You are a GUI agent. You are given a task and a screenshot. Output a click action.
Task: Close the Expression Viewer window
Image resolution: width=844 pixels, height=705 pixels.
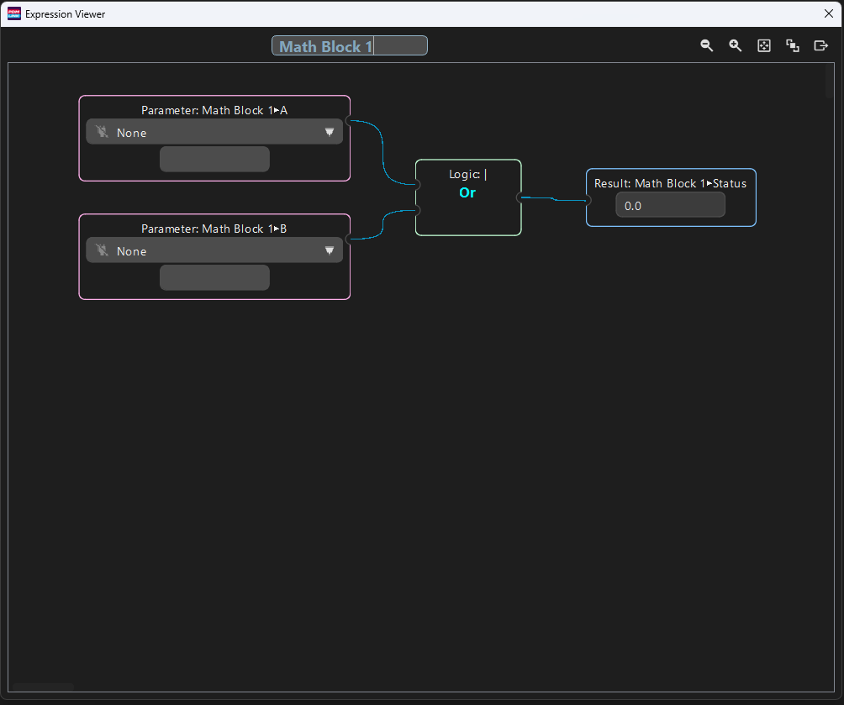click(828, 13)
